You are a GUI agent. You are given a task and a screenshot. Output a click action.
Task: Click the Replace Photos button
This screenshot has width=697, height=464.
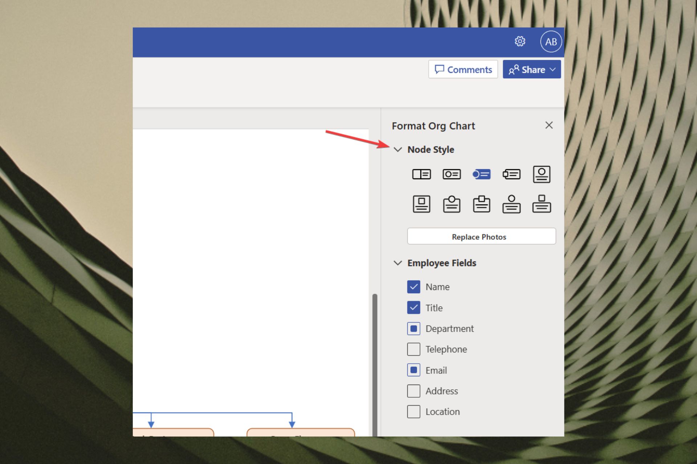tap(481, 237)
